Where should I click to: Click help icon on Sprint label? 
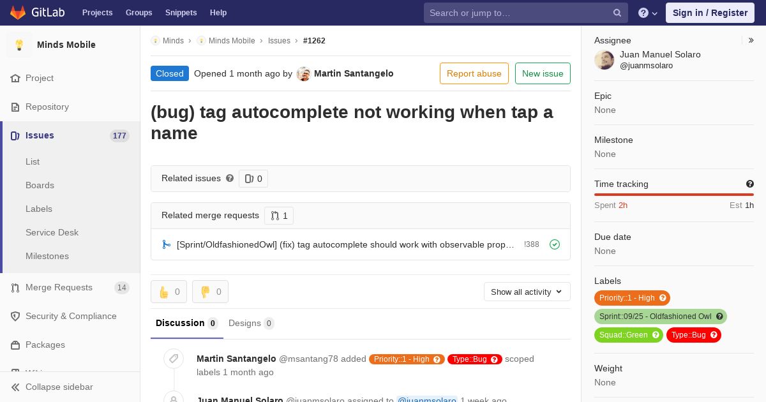click(719, 316)
